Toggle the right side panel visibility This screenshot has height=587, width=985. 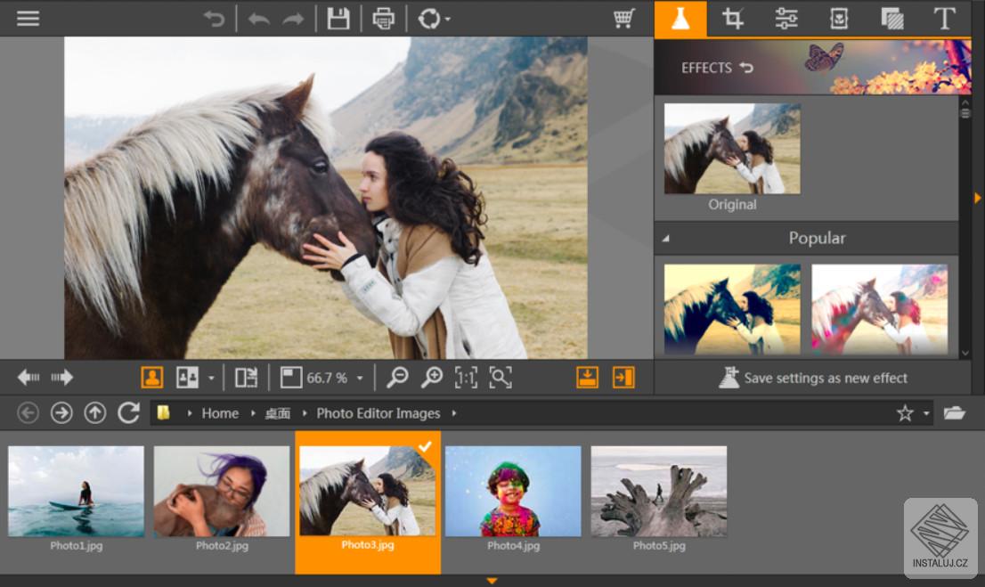pos(623,378)
